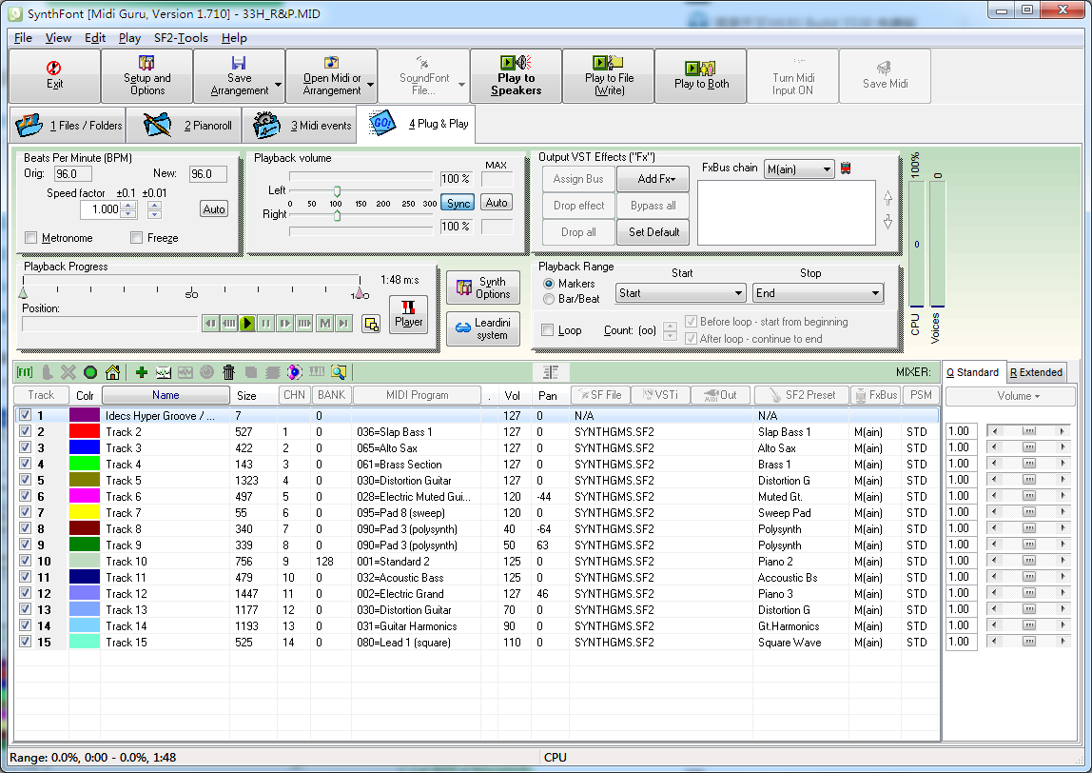This screenshot has height=773, width=1092.
Task: Click the playback progress start marker
Action: coord(23,293)
